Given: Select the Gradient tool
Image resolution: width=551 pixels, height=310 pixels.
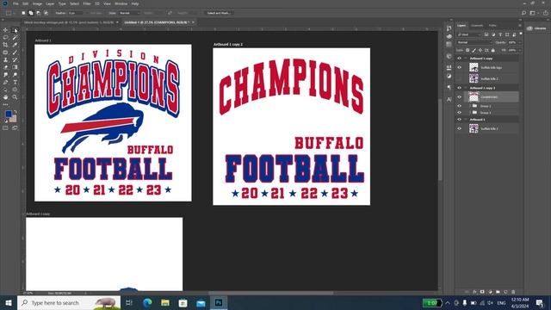Looking at the screenshot, I should click(x=15, y=67).
